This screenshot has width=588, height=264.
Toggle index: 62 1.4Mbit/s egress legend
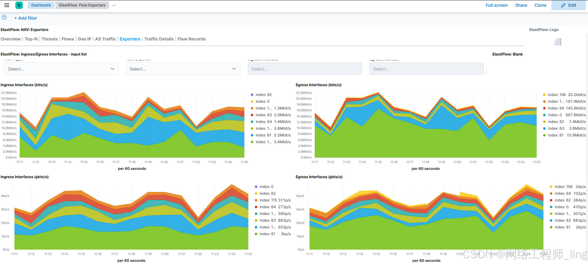[x=564, y=122]
